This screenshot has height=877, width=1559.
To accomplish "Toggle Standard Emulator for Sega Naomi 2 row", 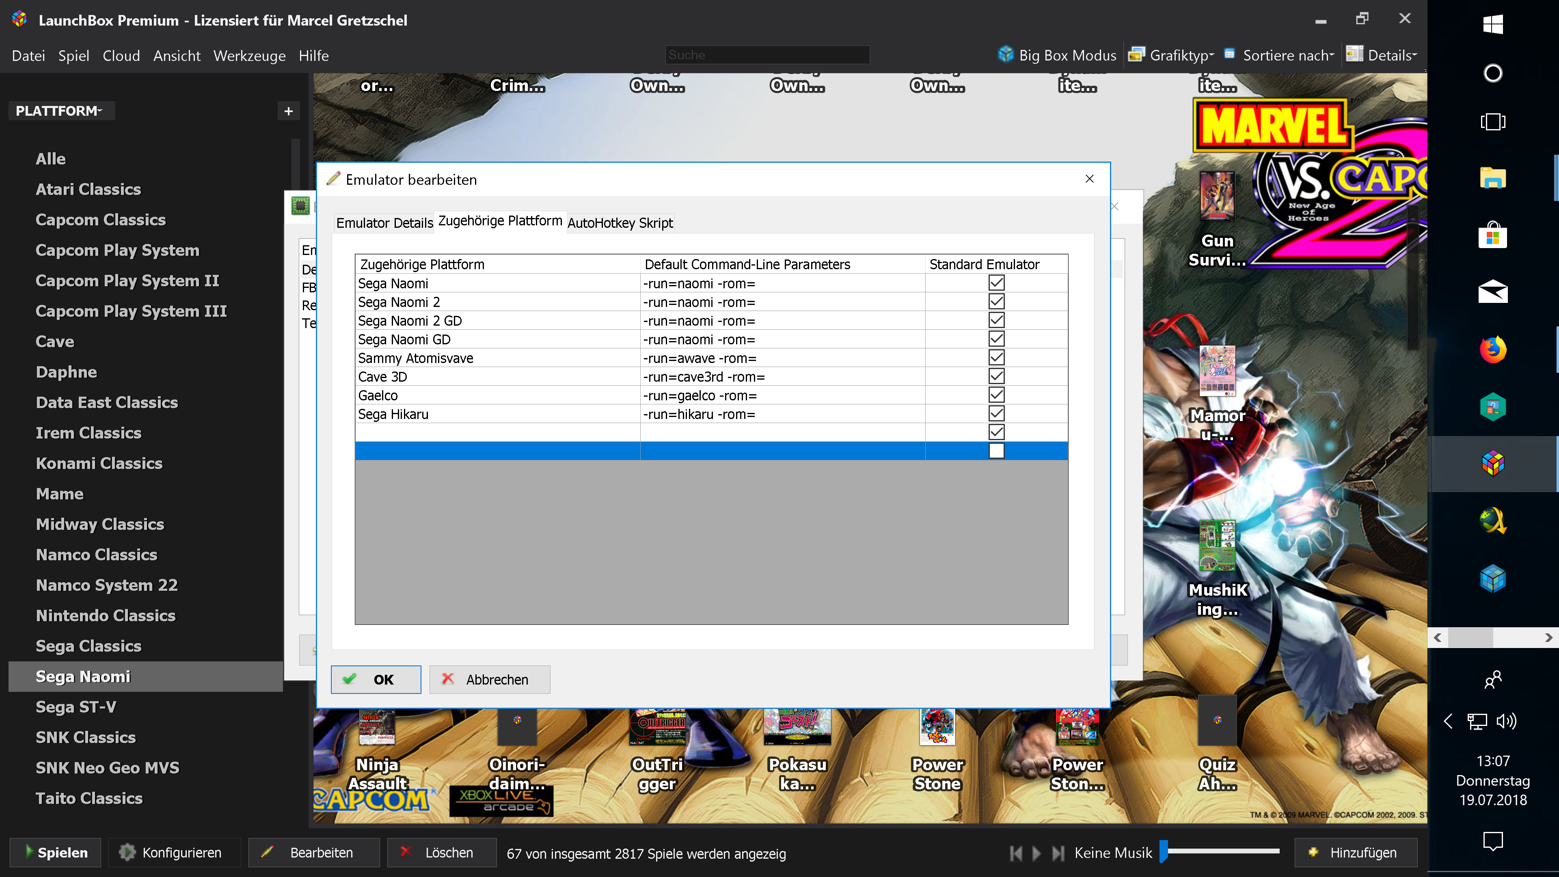I will [996, 301].
